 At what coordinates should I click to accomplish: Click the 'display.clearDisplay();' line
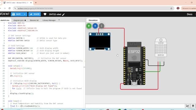pos(22,94)
